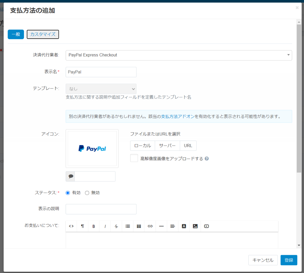Click help icon beside high-resolution upload

click(x=207, y=159)
